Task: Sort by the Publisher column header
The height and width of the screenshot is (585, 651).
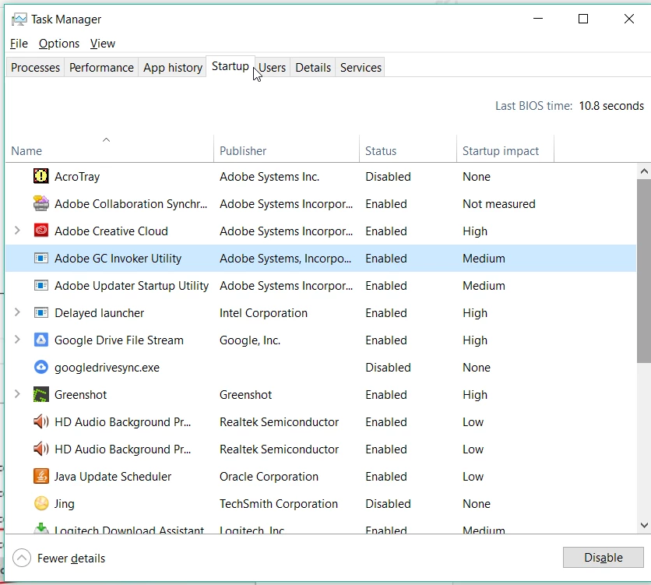Action: tap(287, 149)
